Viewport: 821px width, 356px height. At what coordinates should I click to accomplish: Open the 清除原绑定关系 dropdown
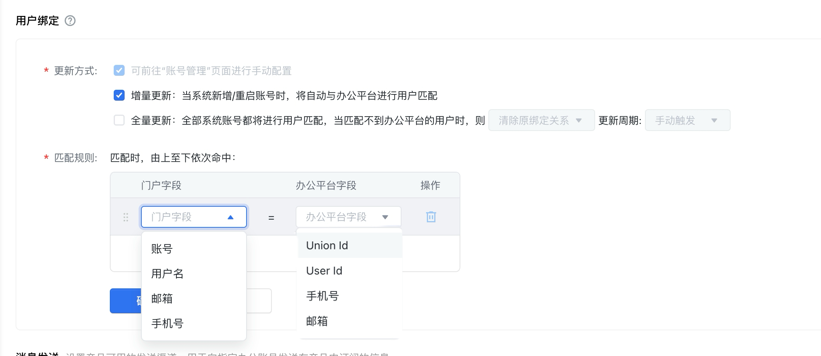pyautogui.click(x=542, y=120)
